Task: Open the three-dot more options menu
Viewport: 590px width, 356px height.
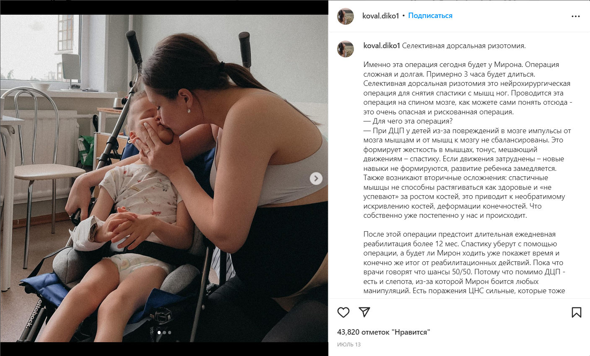Action: coord(576,16)
